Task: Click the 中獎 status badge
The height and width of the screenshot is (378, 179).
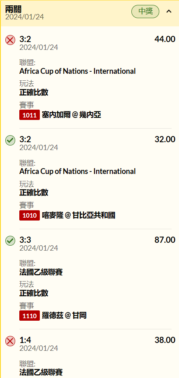Action: (145, 11)
